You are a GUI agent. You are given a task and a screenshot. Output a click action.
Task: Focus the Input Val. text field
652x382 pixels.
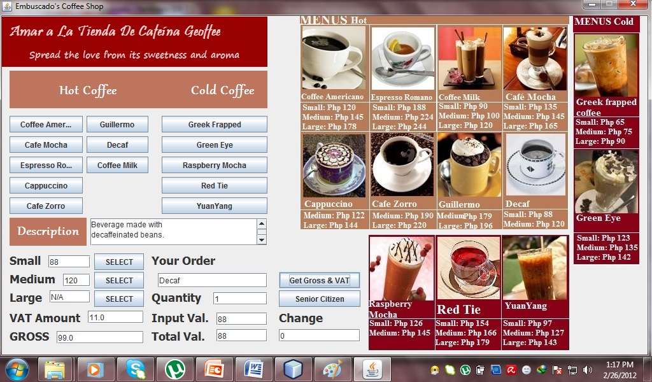[x=241, y=319]
